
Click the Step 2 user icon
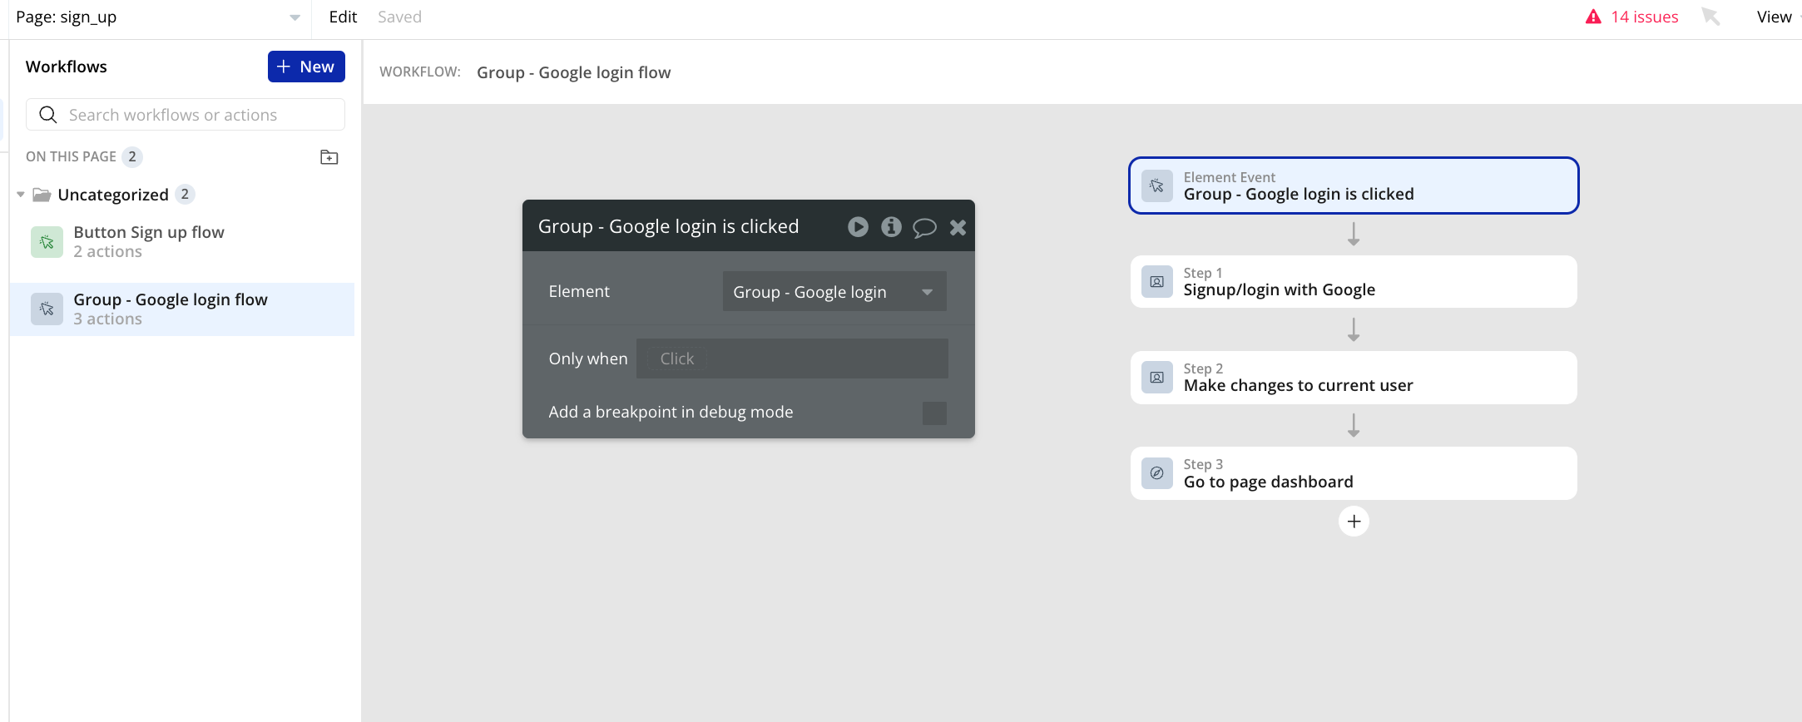click(1157, 378)
